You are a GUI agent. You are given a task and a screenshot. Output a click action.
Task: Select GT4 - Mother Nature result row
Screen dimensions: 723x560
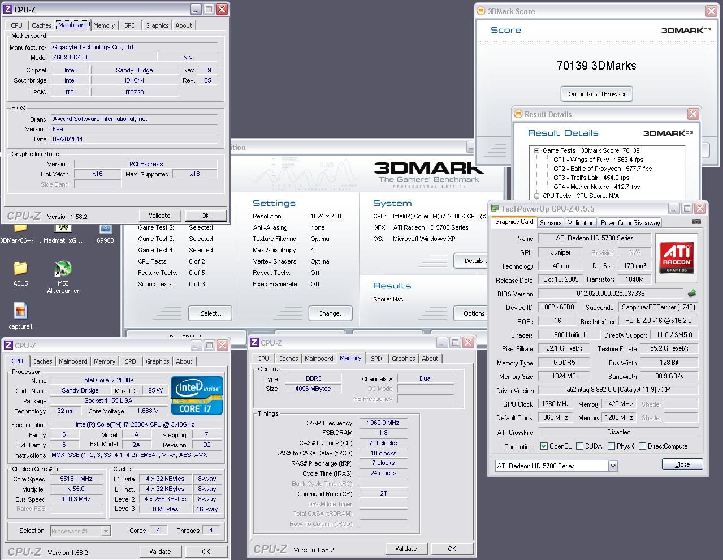[x=596, y=187]
